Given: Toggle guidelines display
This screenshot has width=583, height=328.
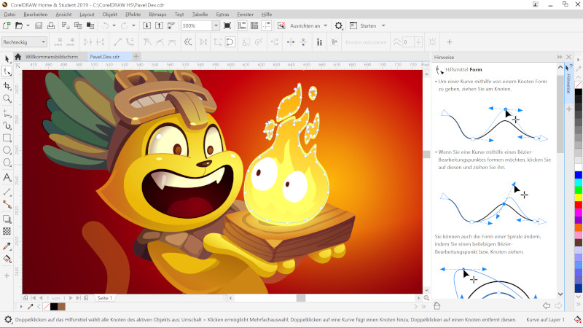Looking at the screenshot, I should 267,26.
